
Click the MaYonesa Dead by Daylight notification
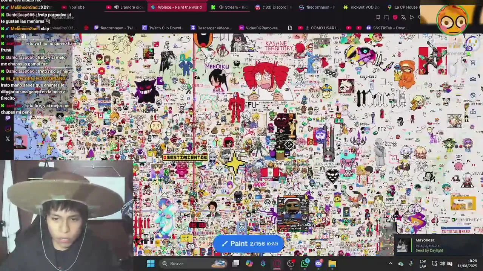click(438, 245)
